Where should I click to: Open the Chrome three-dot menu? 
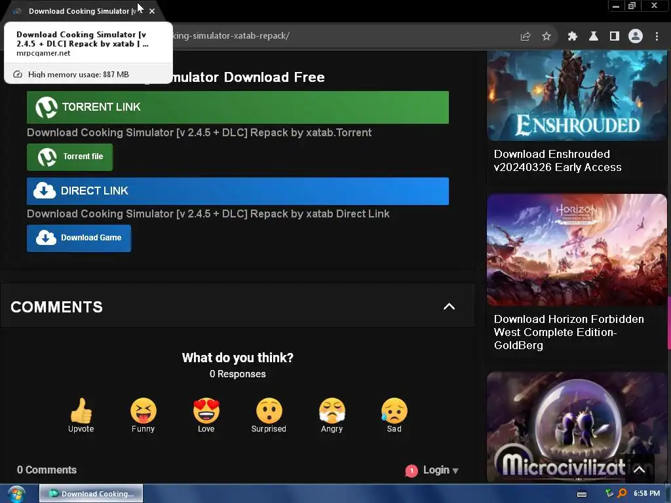click(657, 37)
